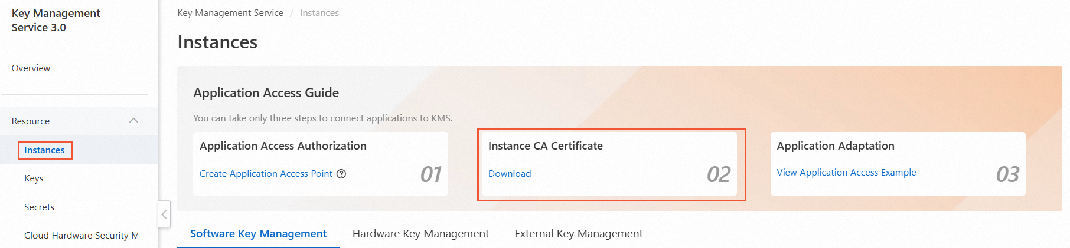Select the Application Access Authorization card
1070x248 pixels.
click(x=321, y=164)
